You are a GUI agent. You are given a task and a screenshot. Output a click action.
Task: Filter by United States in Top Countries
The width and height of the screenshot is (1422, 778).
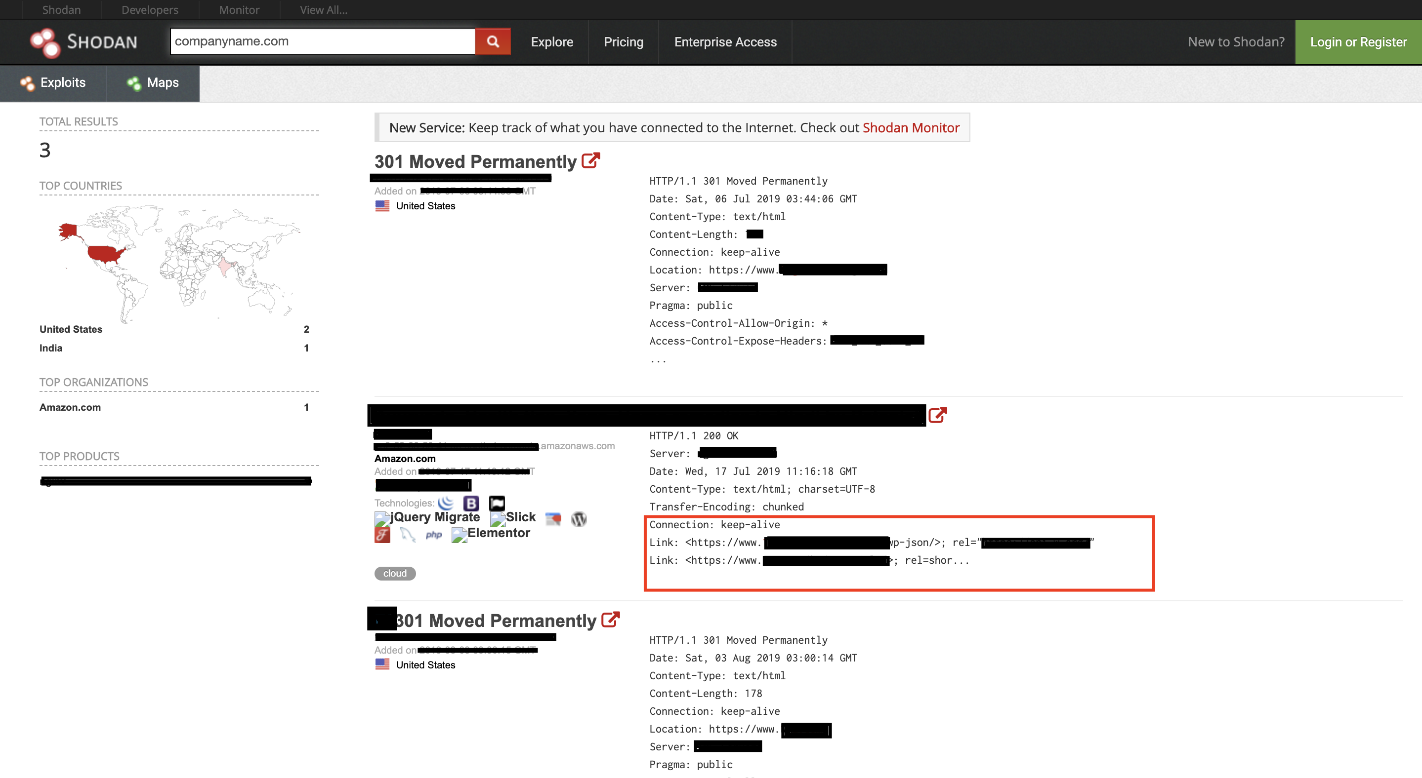pos(71,329)
